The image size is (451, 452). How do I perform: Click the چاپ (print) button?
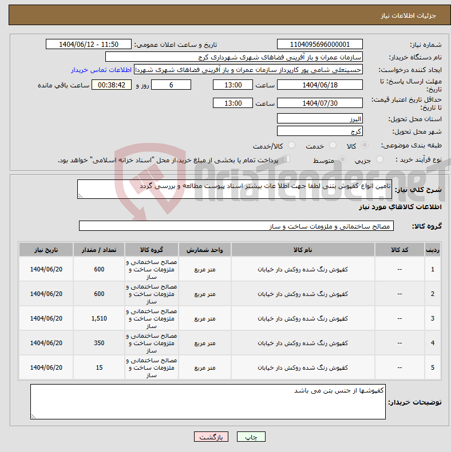(251, 437)
